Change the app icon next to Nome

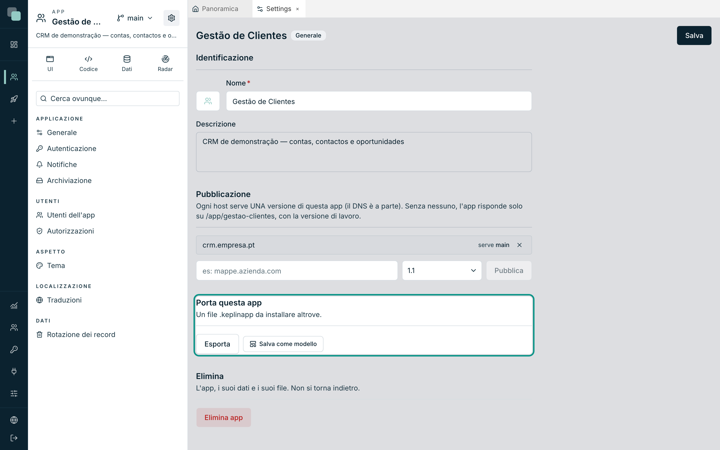208,101
